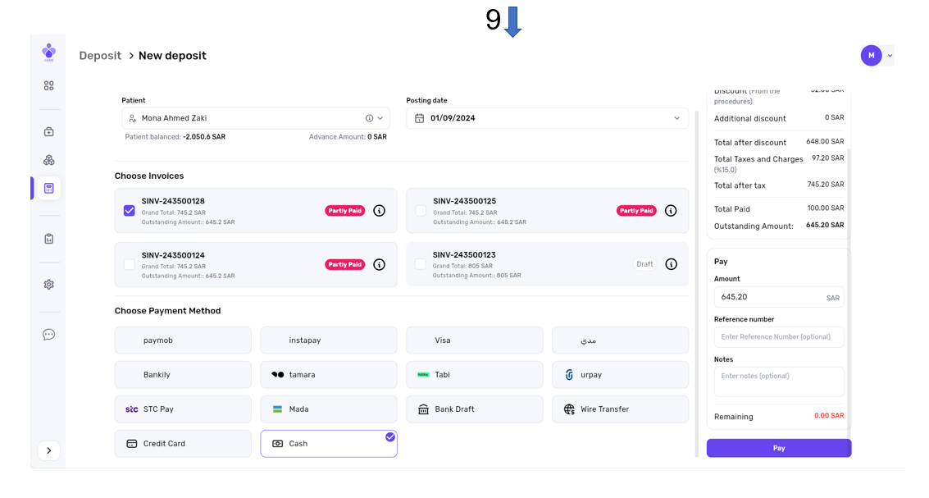Viewport: 929px width, 498px height.
Task: Click the purple Pay button
Action: tap(778, 448)
